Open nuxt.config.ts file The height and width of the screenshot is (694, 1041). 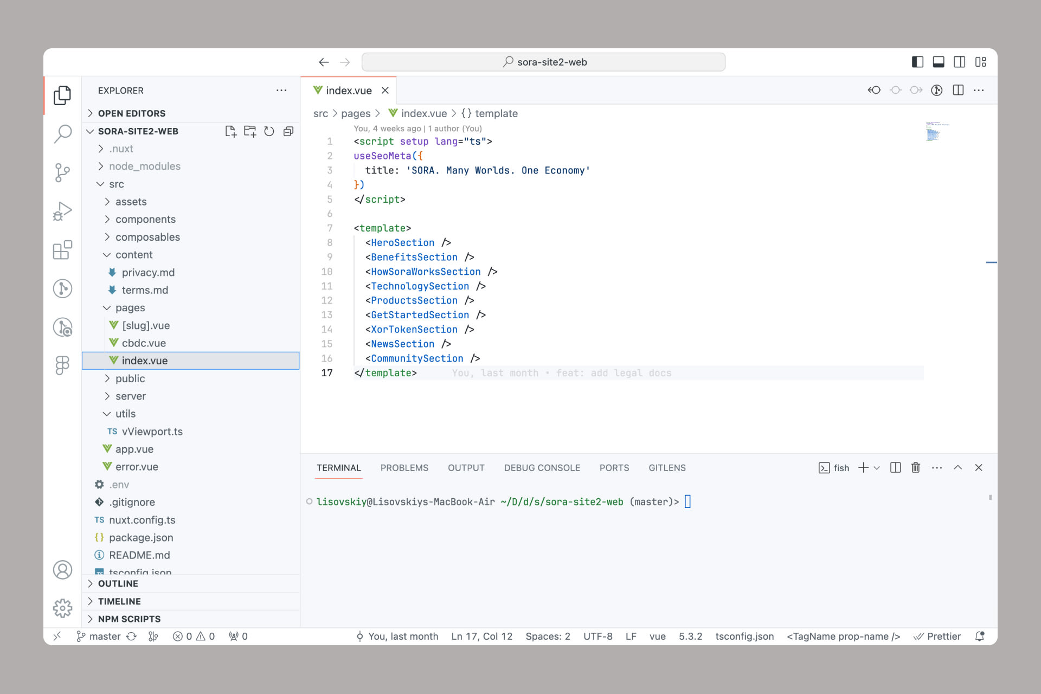click(190, 520)
